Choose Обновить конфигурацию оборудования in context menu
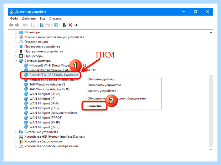The width and height of the screenshot is (221, 165). coord(117,99)
